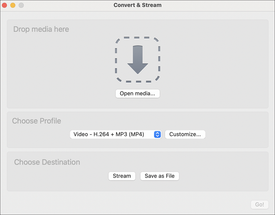Viewport: 275px width, 215px height.
Task: Open the Customize profile settings
Action: click(185, 134)
